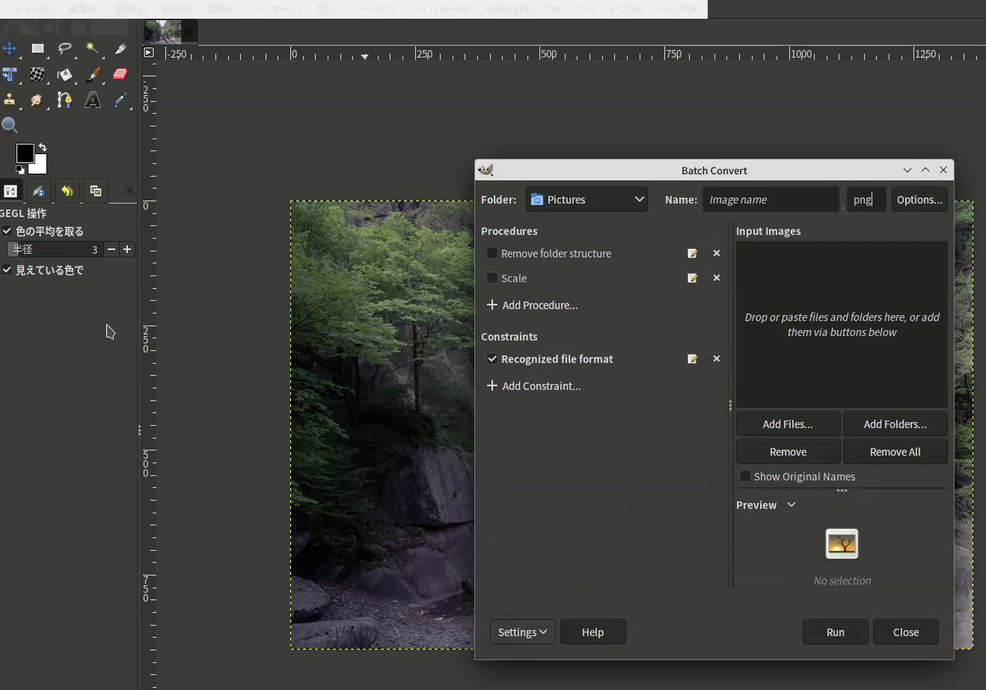
Task: Enable the Remove folder structure procedure
Action: tap(492, 253)
